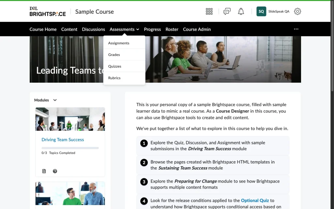Open the Roster page
Image resolution: width=334 pixels, height=209 pixels.
(172, 29)
